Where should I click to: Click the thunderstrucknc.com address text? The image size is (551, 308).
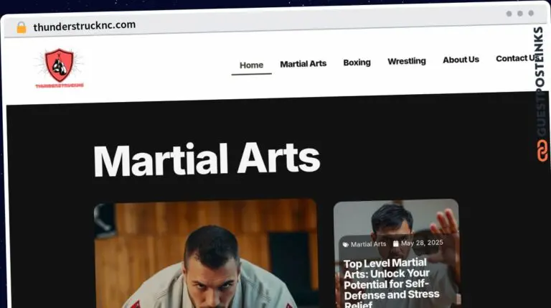85,26
